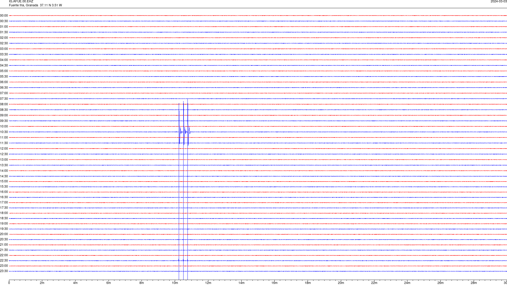The height and width of the screenshot is (285, 507).
Task: Select the 16:00 time row label
Action: 4,192
